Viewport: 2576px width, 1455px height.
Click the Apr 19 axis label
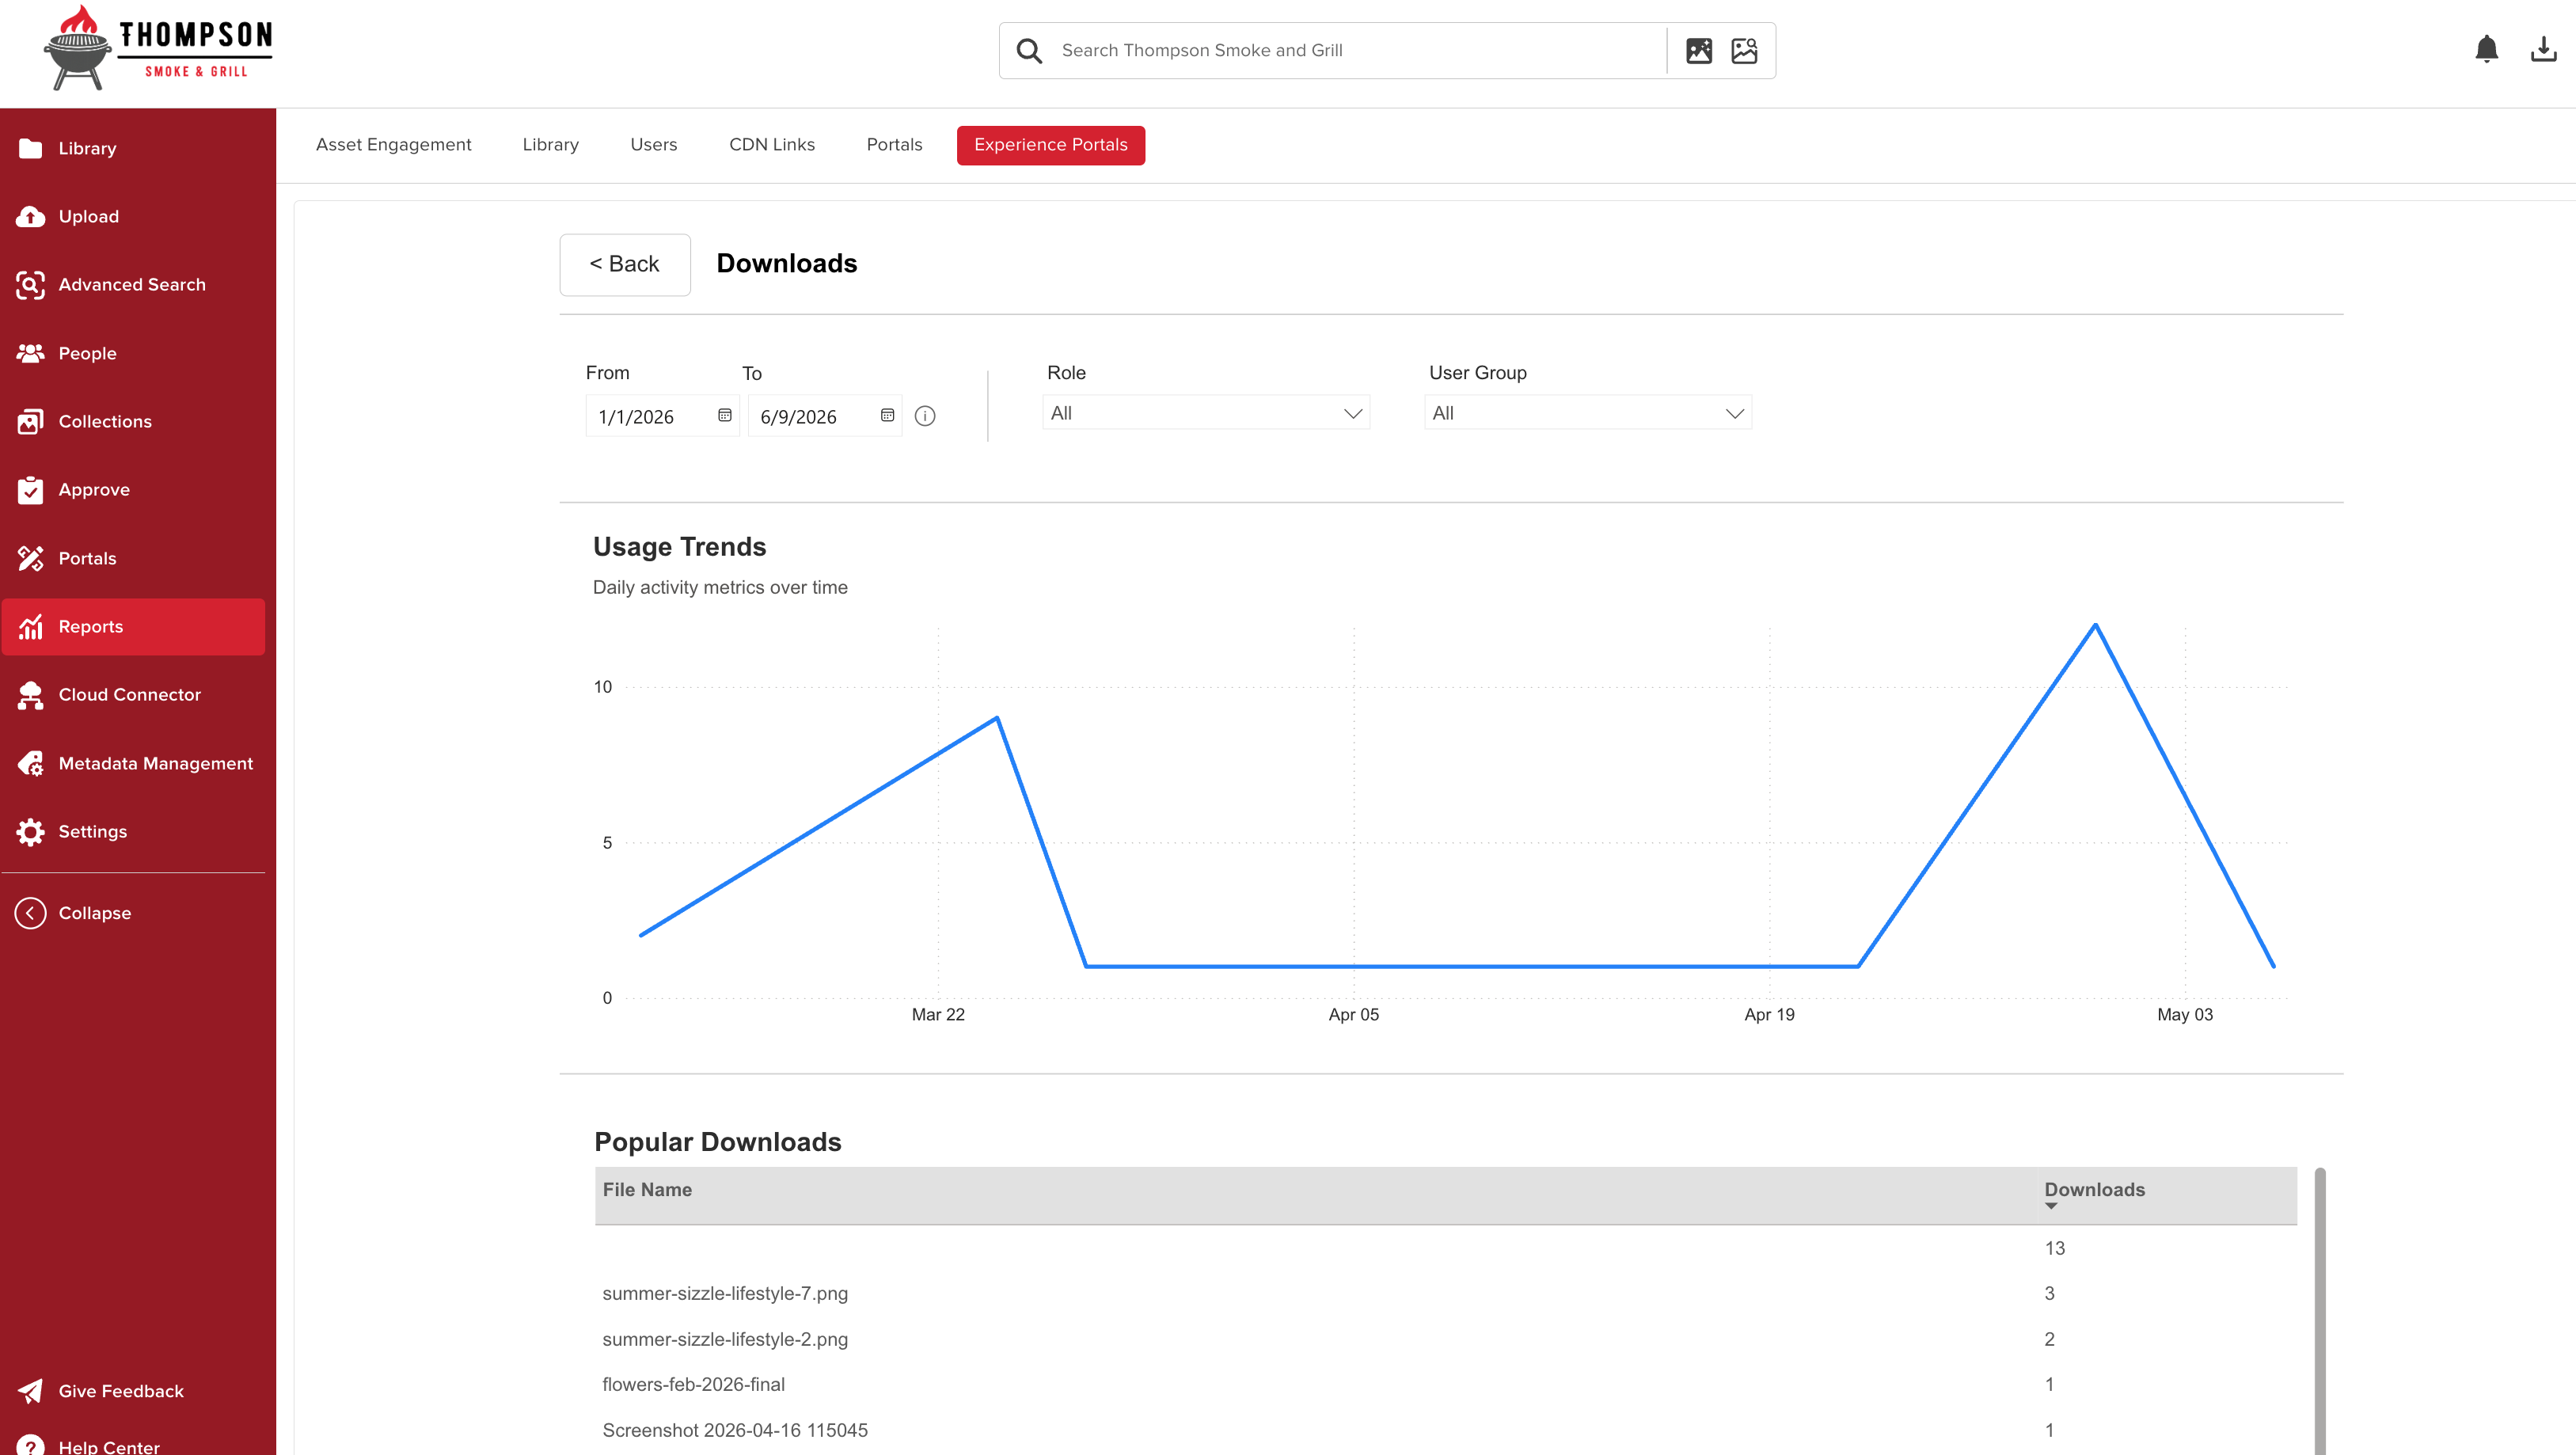tap(1769, 1015)
